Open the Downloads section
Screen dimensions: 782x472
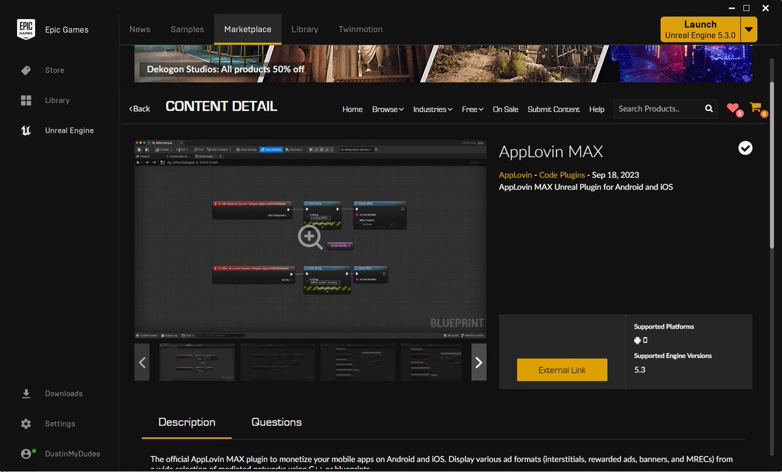click(x=51, y=394)
